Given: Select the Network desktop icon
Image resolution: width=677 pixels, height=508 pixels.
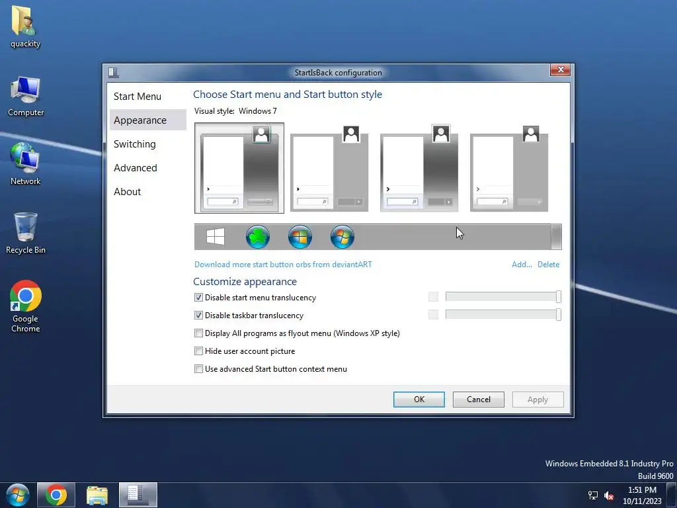Looking at the screenshot, I should [26, 164].
